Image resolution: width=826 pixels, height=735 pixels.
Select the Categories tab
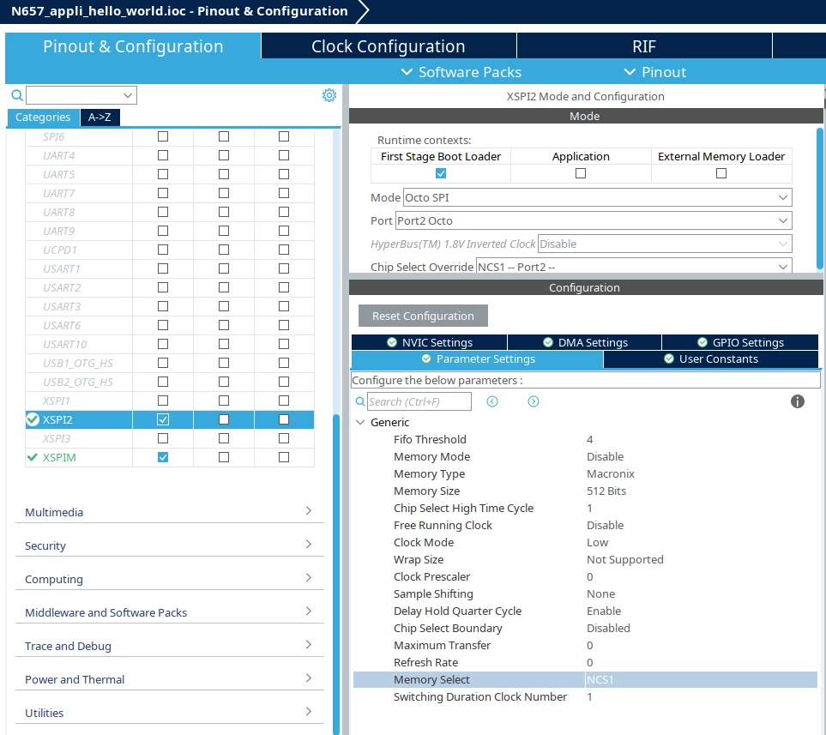click(43, 117)
